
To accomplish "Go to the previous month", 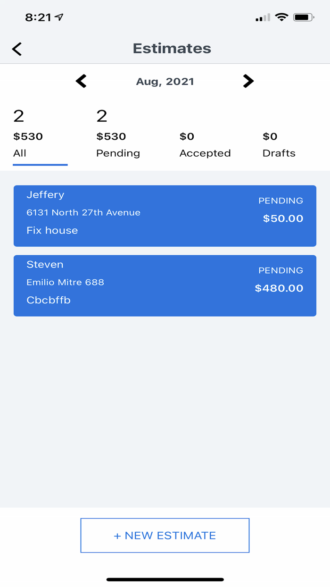I will coord(81,81).
